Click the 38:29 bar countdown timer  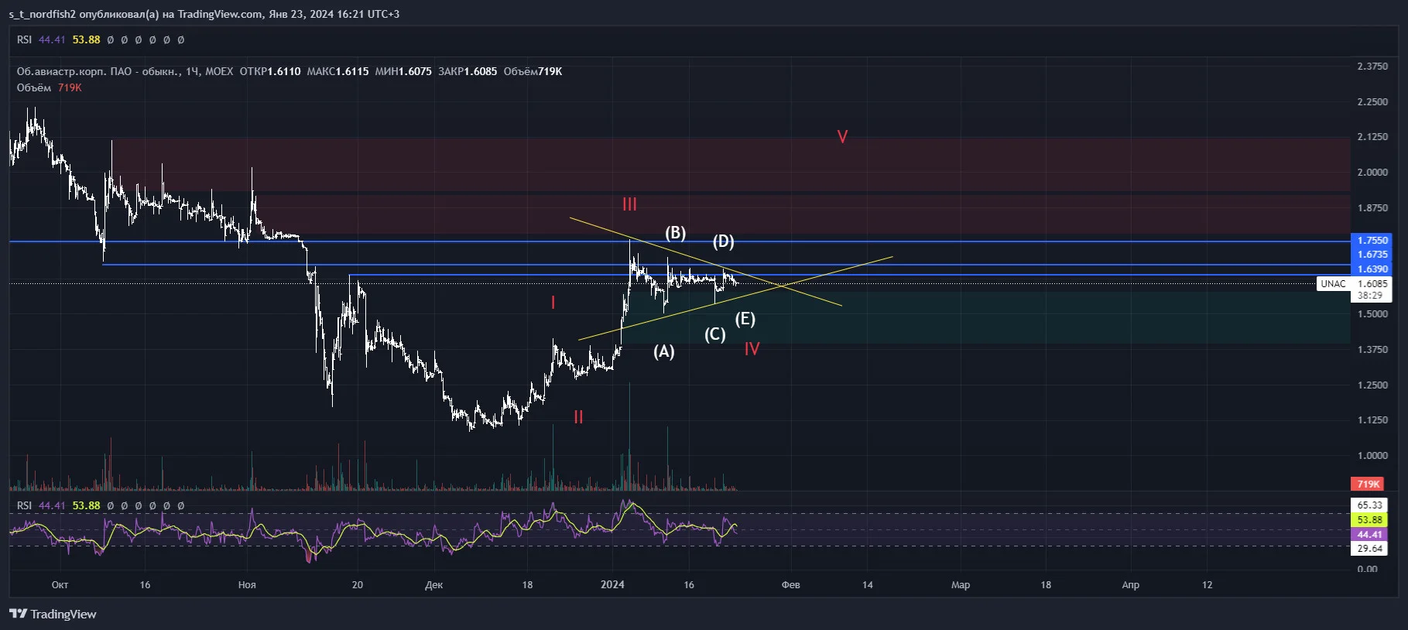coord(1370,296)
